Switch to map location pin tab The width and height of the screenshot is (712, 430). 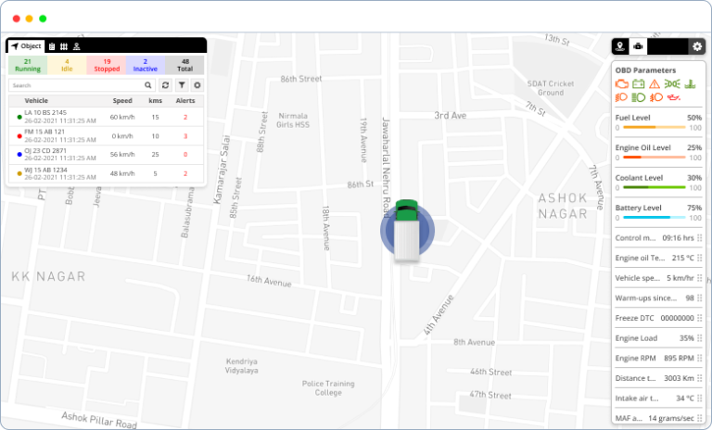pyautogui.click(x=620, y=46)
